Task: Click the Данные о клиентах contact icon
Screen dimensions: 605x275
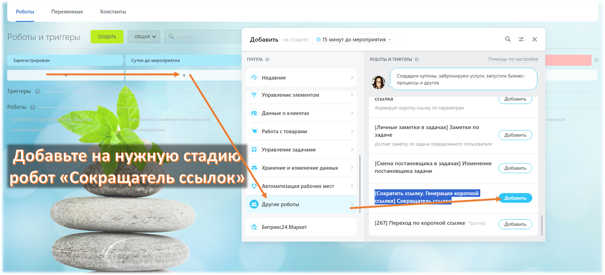Action: (x=254, y=113)
